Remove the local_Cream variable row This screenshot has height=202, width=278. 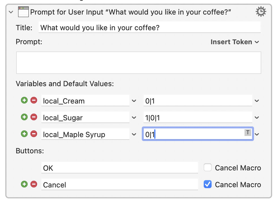point(34,100)
